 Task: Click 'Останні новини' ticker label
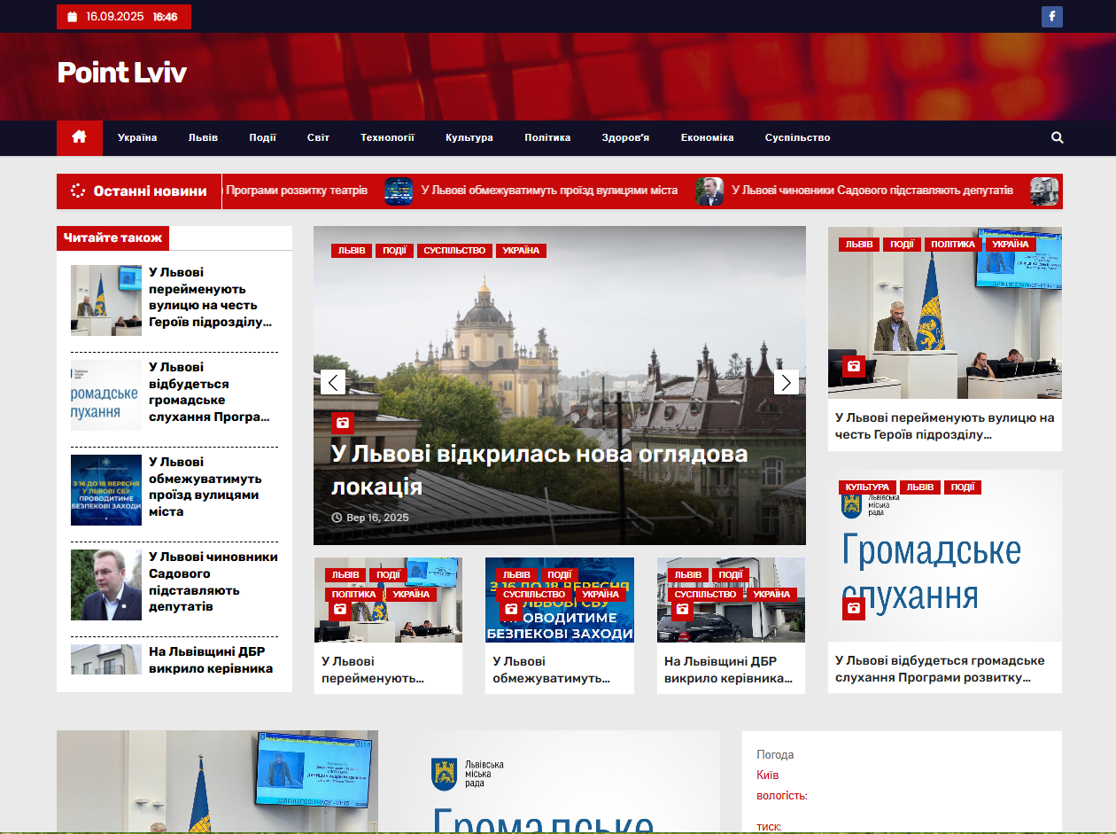(139, 191)
